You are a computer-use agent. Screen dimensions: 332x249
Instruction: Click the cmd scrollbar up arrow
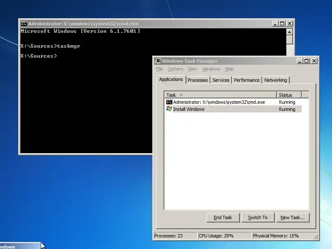tap(289, 32)
